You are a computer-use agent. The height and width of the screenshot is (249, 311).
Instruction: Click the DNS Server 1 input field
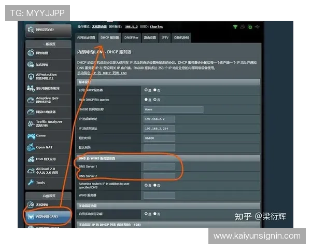159,167
